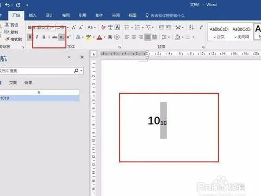Screen dimensions: 261x196
Task: Open Change Case Aa dropdown
Action: (91, 27)
